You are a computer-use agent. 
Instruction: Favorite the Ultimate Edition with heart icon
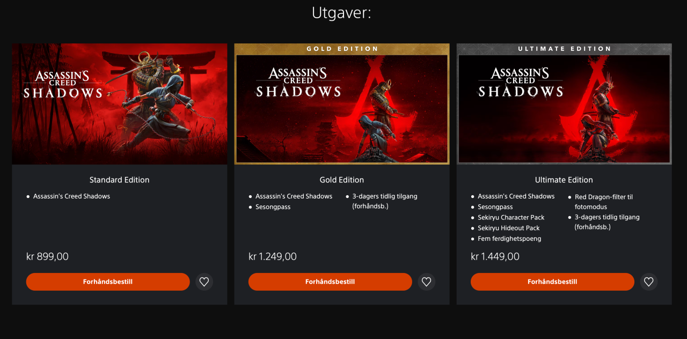648,282
